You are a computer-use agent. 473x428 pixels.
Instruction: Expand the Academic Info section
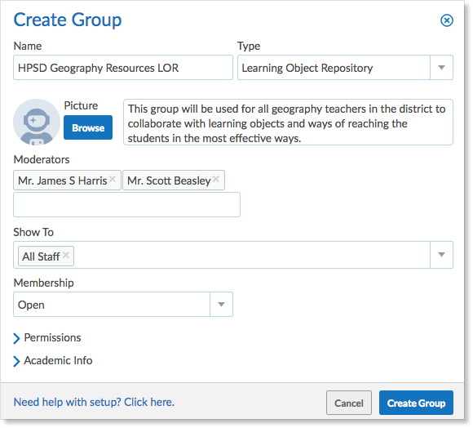click(x=53, y=361)
